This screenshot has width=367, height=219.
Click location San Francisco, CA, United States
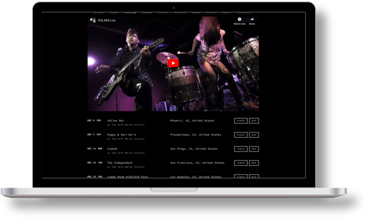(197, 163)
